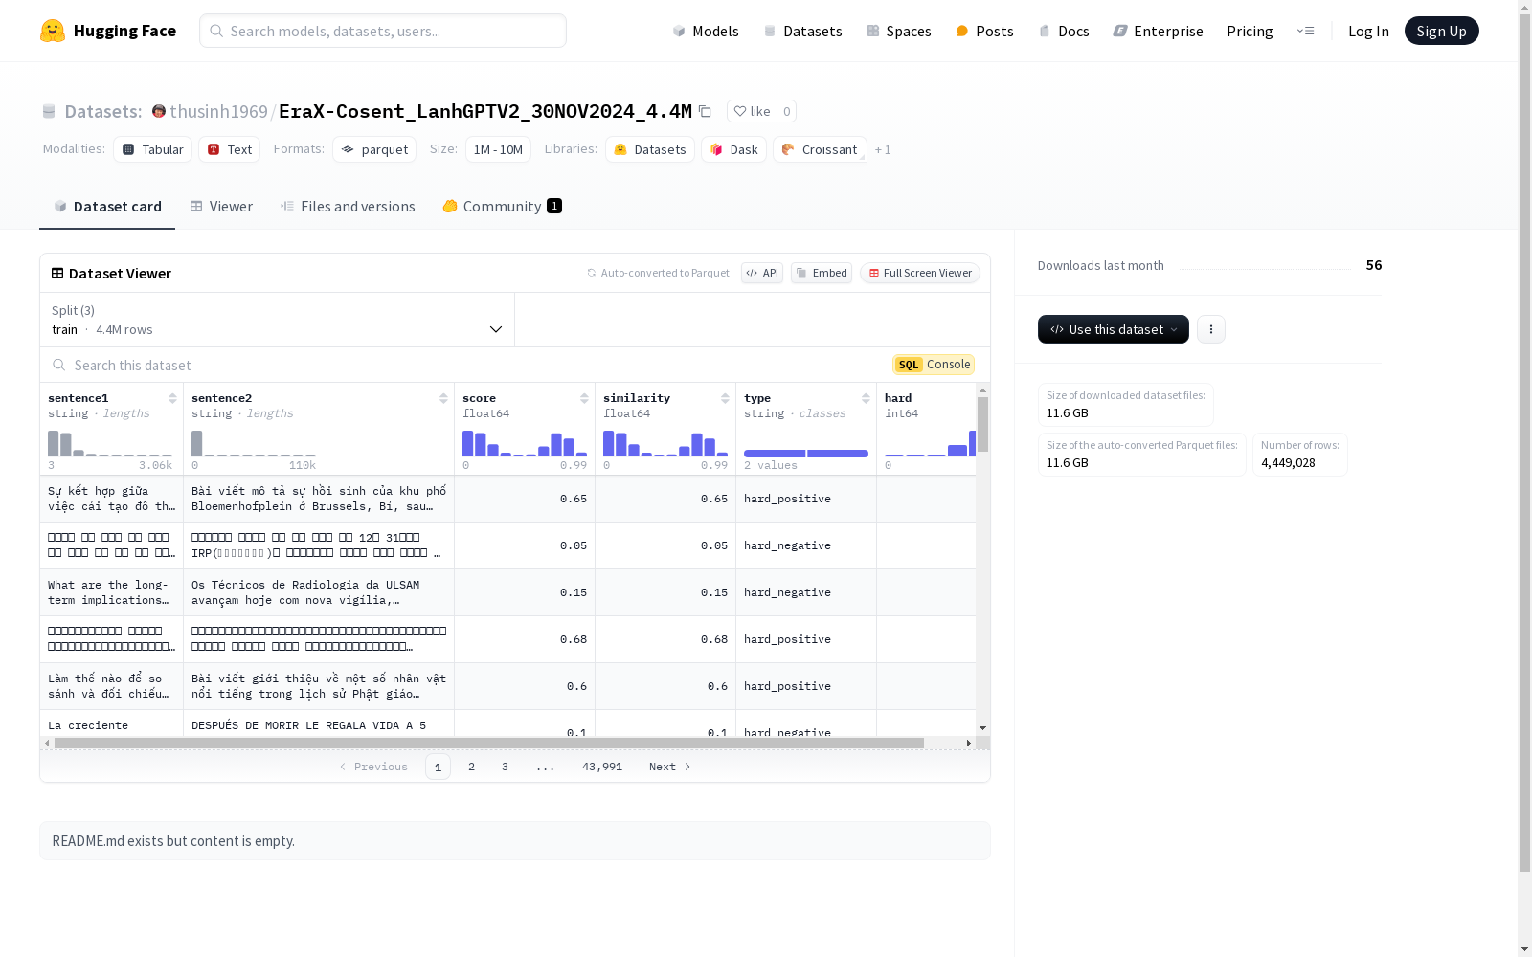
Task: Select the Dataset card tab
Action: pos(107,206)
